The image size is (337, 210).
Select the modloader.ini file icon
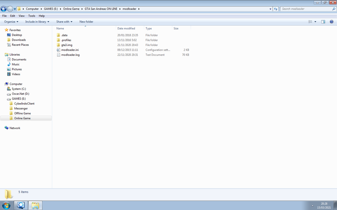pos(58,50)
